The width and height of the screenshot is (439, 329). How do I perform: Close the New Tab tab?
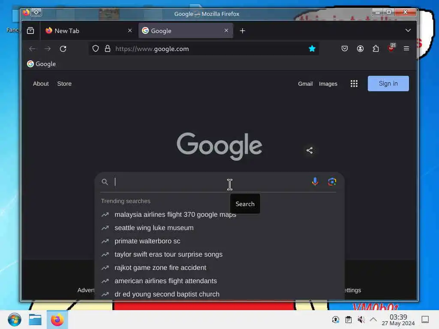129,30
